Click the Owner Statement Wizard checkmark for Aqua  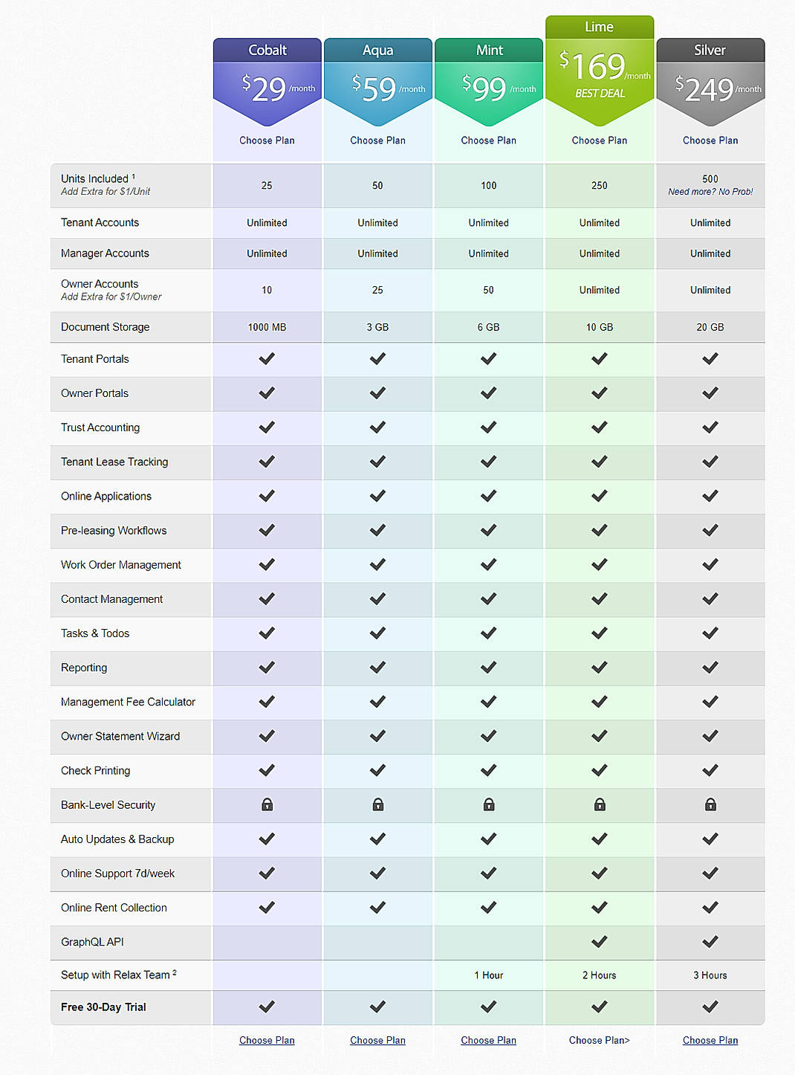377,737
